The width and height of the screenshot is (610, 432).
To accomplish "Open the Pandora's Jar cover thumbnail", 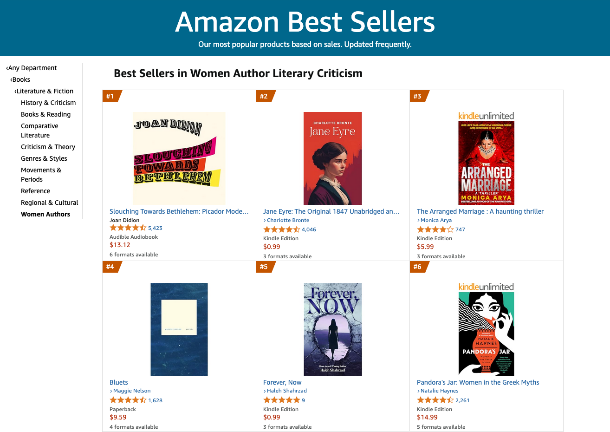I will 486,334.
